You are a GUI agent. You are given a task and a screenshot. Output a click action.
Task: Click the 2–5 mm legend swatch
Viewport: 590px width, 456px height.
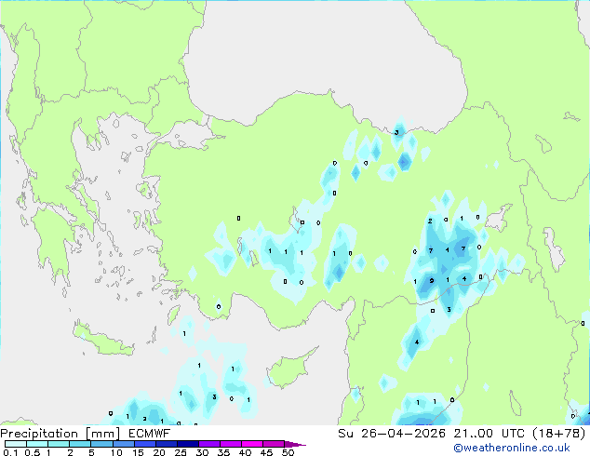80,444
